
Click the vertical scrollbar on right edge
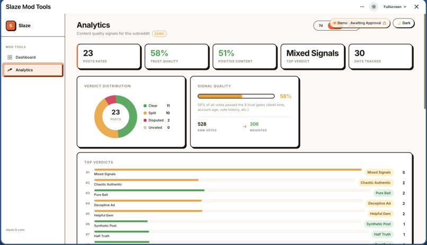point(425,62)
